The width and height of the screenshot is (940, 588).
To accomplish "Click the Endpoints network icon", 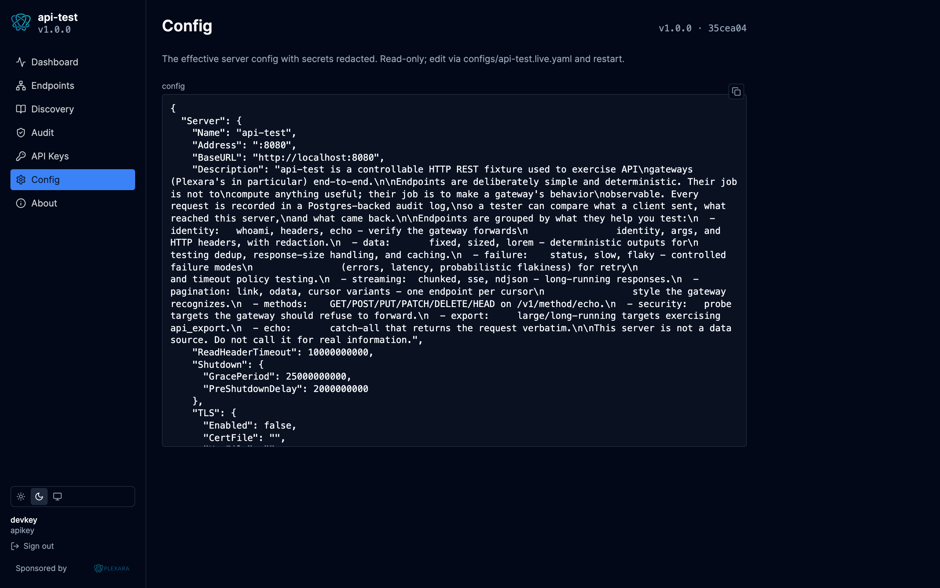I will (x=21, y=86).
